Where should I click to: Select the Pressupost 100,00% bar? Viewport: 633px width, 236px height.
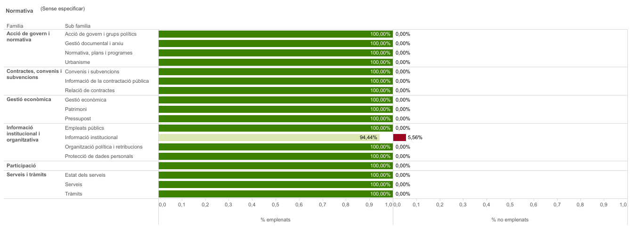pos(276,118)
